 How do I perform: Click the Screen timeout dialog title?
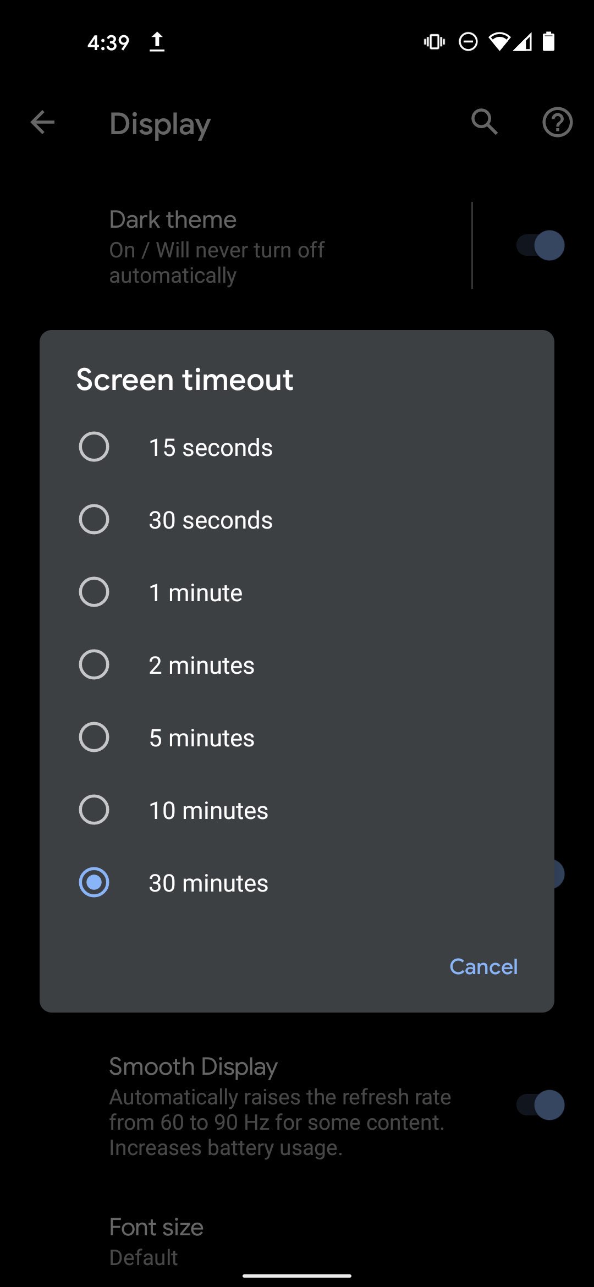click(184, 378)
